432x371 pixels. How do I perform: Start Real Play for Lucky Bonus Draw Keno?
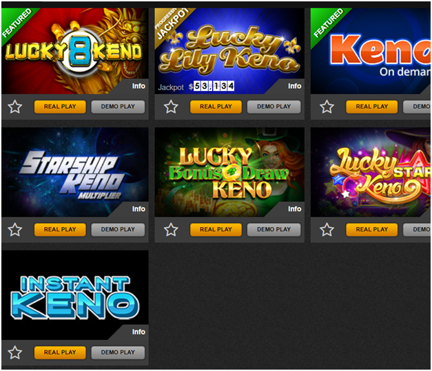[216, 229]
